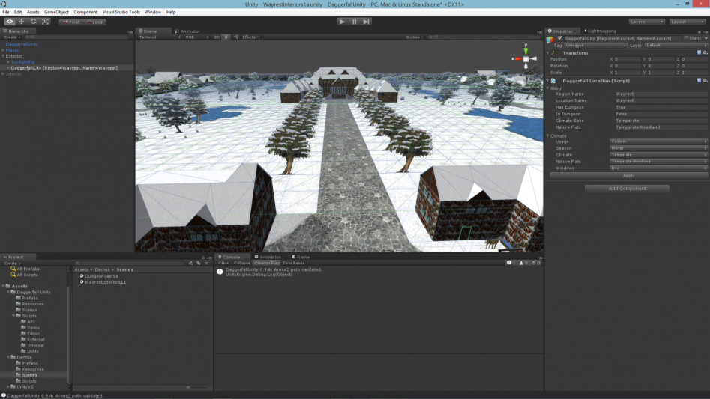Toggle scene lighting sun icon
Viewport: 710px width, 399px height.
226,37
